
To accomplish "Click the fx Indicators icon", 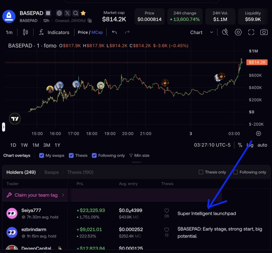I will click(x=41, y=32).
